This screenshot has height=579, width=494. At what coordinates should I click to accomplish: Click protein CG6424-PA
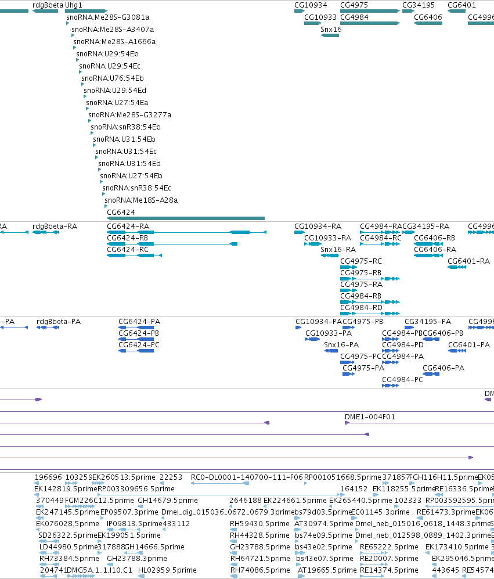click(x=136, y=328)
